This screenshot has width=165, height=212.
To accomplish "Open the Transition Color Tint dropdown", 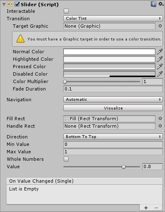I will pyautogui.click(x=113, y=19).
